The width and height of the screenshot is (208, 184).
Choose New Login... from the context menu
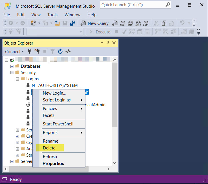[59, 93]
